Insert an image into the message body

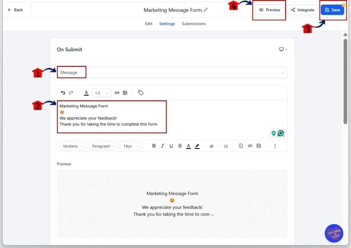tap(125, 93)
